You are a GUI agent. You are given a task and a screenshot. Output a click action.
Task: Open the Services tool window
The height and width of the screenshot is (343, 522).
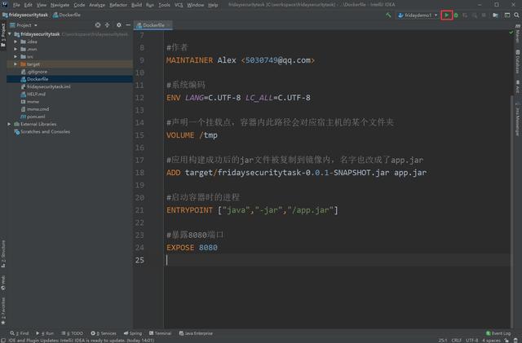click(104, 333)
